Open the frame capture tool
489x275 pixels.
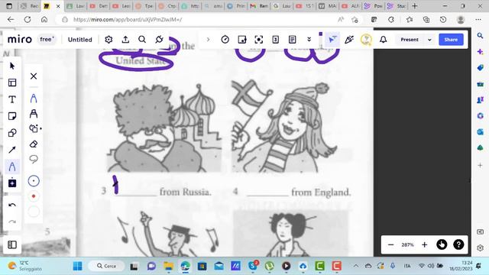(x=259, y=40)
